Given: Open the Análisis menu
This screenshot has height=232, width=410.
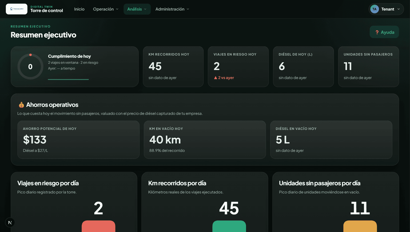Looking at the screenshot, I should click(137, 9).
